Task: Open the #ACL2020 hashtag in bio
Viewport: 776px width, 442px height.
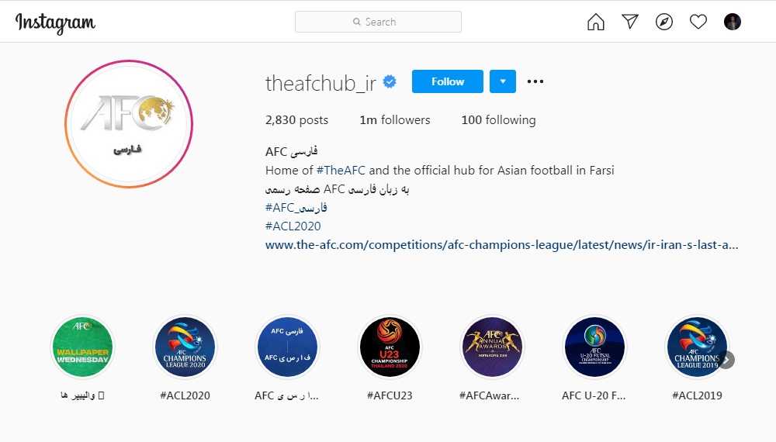Action: point(293,226)
